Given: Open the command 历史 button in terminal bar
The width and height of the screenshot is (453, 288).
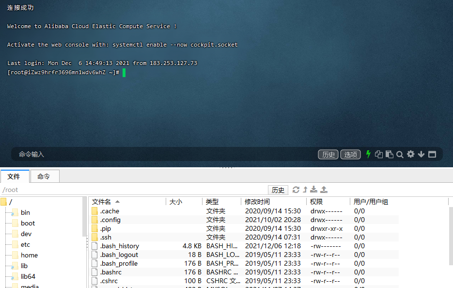Looking at the screenshot, I should click(328, 154).
